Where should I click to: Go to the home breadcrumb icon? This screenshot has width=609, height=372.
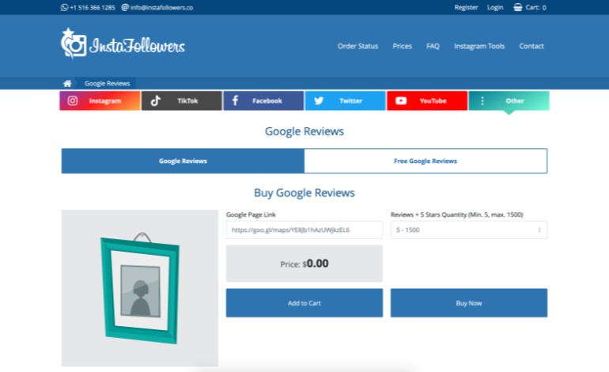click(x=67, y=83)
